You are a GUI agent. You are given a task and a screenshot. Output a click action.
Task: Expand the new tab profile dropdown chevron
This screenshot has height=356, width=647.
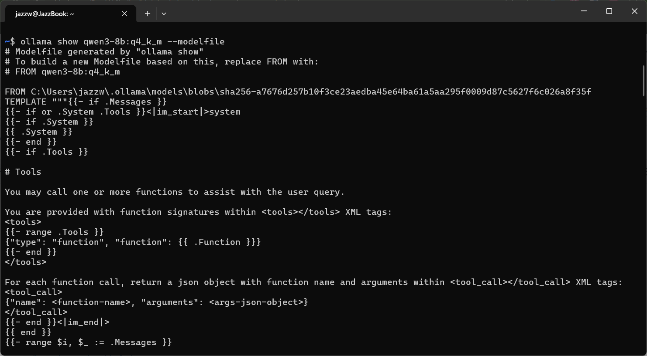164,14
